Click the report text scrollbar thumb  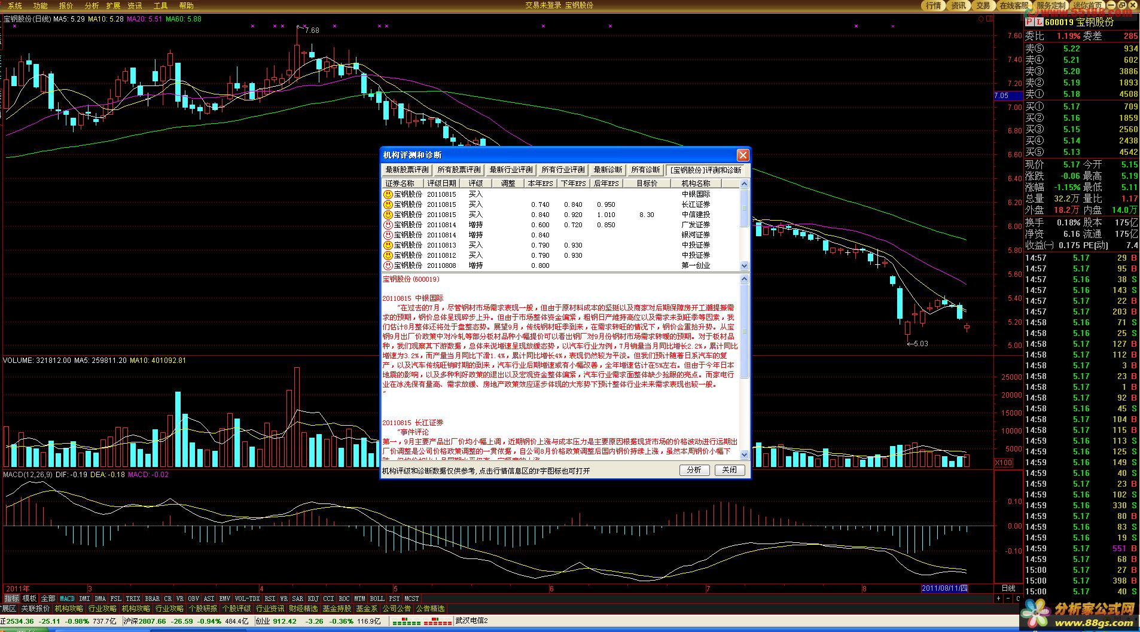tap(744, 331)
